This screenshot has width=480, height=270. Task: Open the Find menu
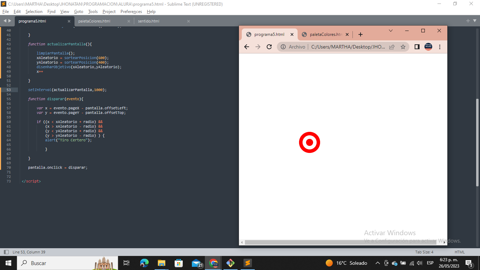[x=51, y=12]
